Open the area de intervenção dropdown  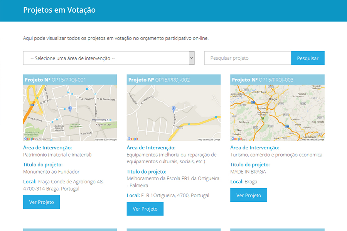pyautogui.click(x=109, y=58)
